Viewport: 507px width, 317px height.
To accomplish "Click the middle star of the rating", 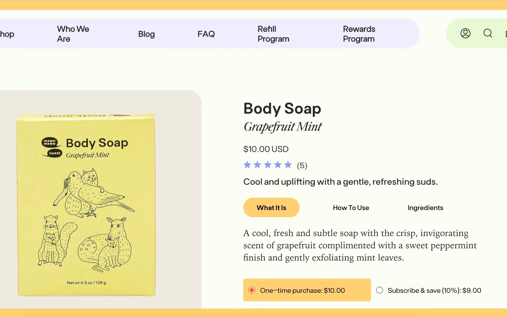I will pyautogui.click(x=268, y=165).
